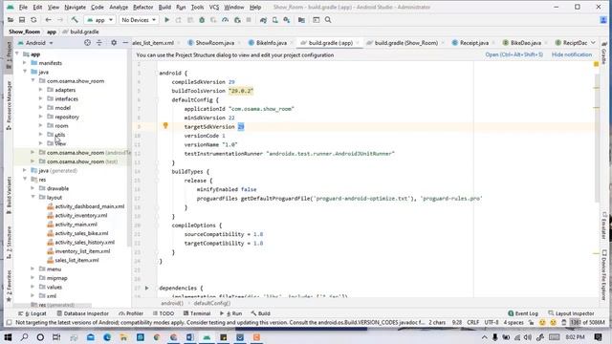
Task: Click the 4 spaces indent status entry
Action: pyautogui.click(x=514, y=323)
